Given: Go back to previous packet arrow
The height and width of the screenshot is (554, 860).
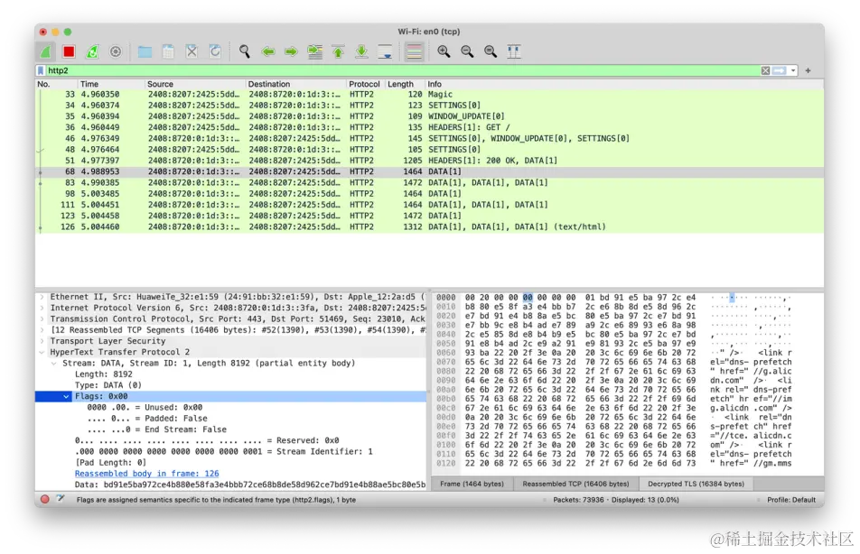Looking at the screenshot, I should (x=268, y=51).
